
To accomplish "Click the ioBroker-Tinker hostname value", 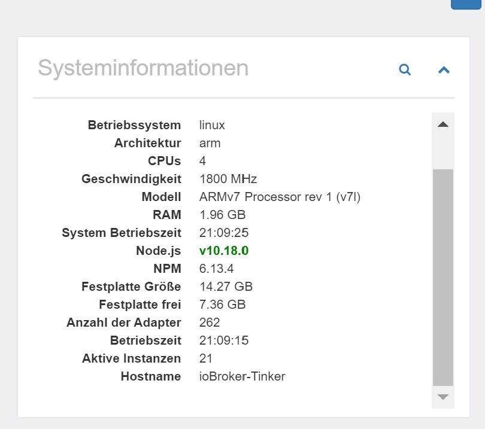I will pyautogui.click(x=242, y=376).
